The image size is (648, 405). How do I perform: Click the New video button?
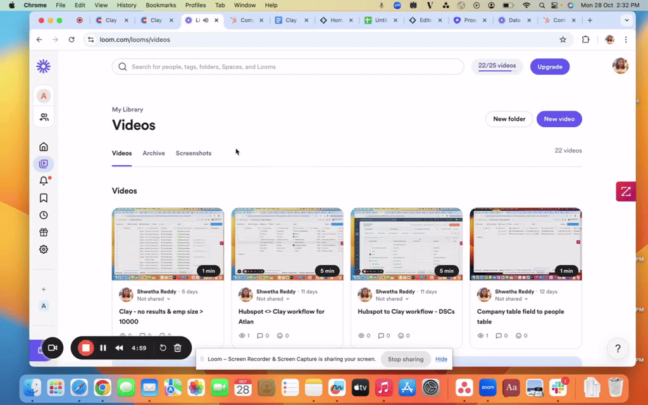click(x=559, y=119)
